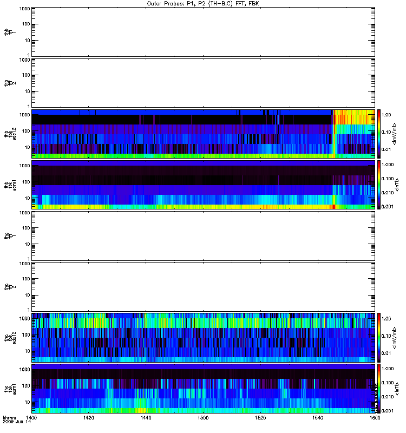
Task: Click the thb fbk scm1 color bar
Action: coord(379,185)
